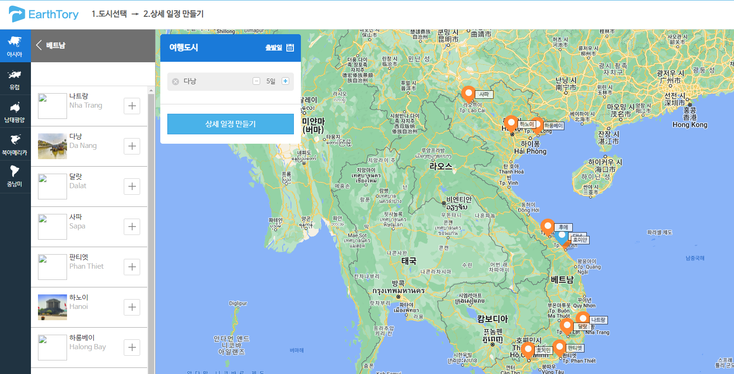Click the 다낭 selected city row
Image resolution: width=734 pixels, height=374 pixels.
231,81
